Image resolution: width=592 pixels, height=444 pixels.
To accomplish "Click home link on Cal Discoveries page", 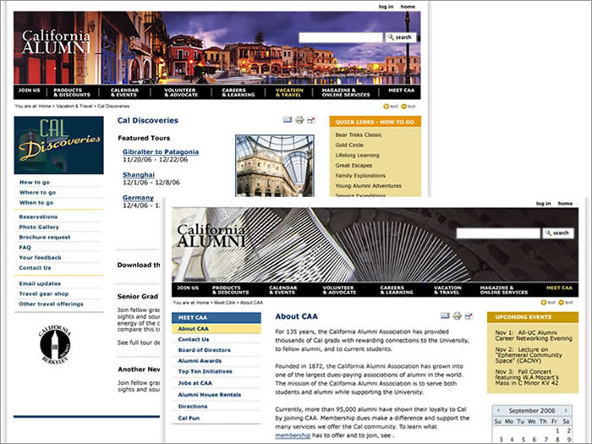I will 408,7.
